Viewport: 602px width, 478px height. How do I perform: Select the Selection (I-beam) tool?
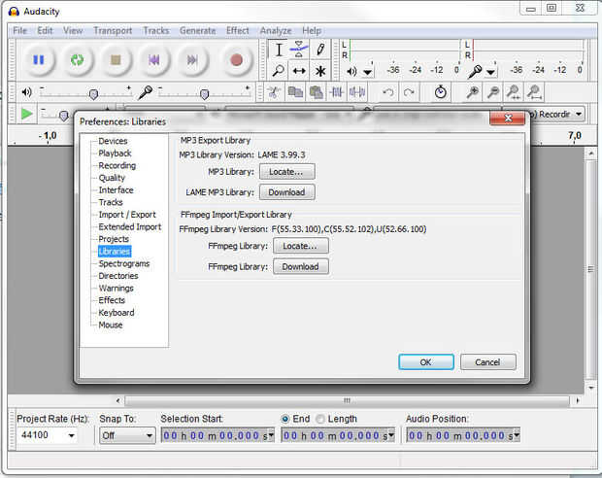279,50
